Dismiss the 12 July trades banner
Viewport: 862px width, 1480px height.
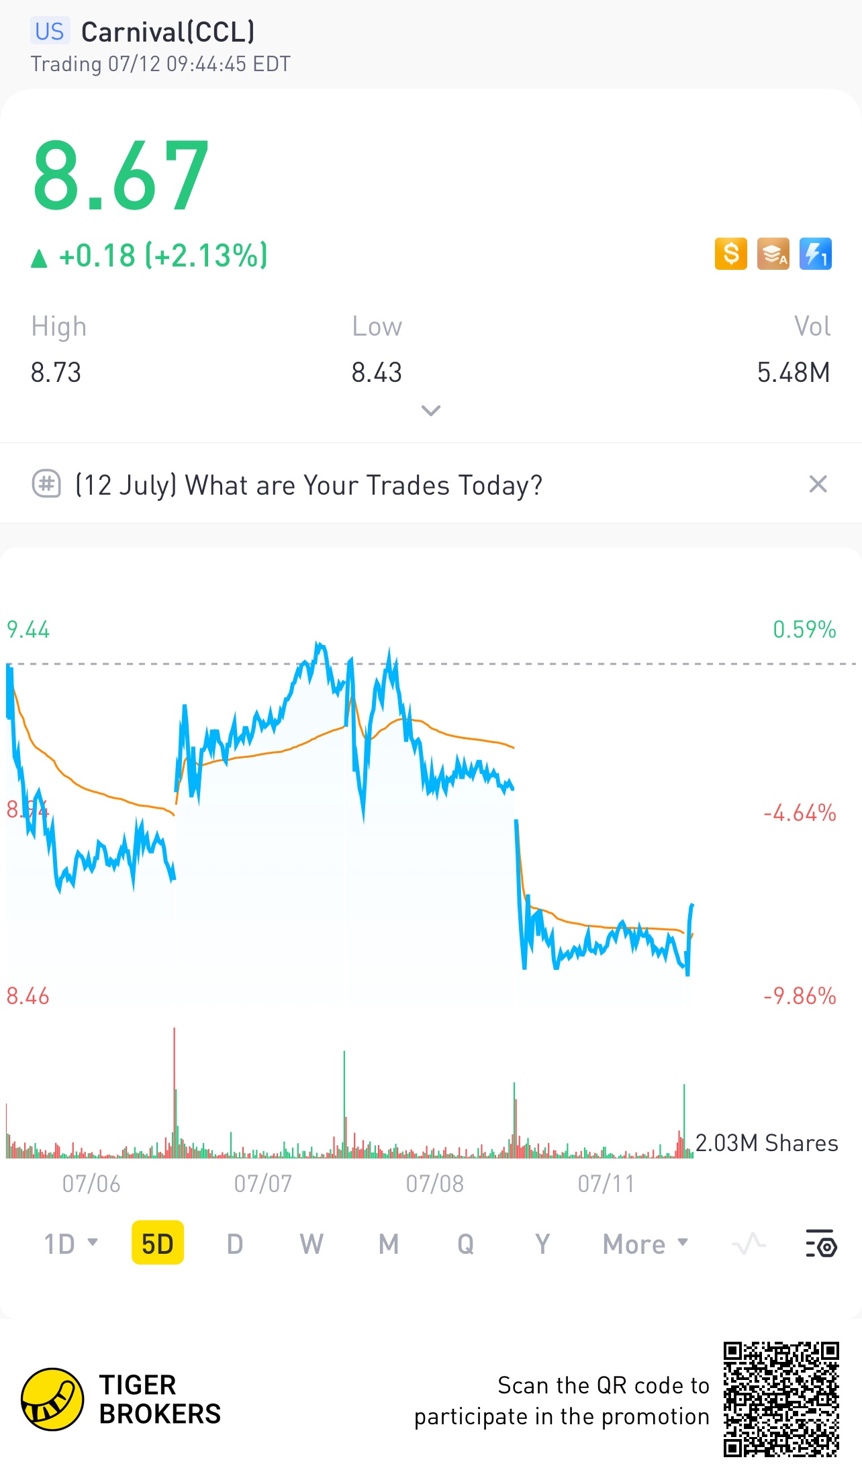(818, 484)
